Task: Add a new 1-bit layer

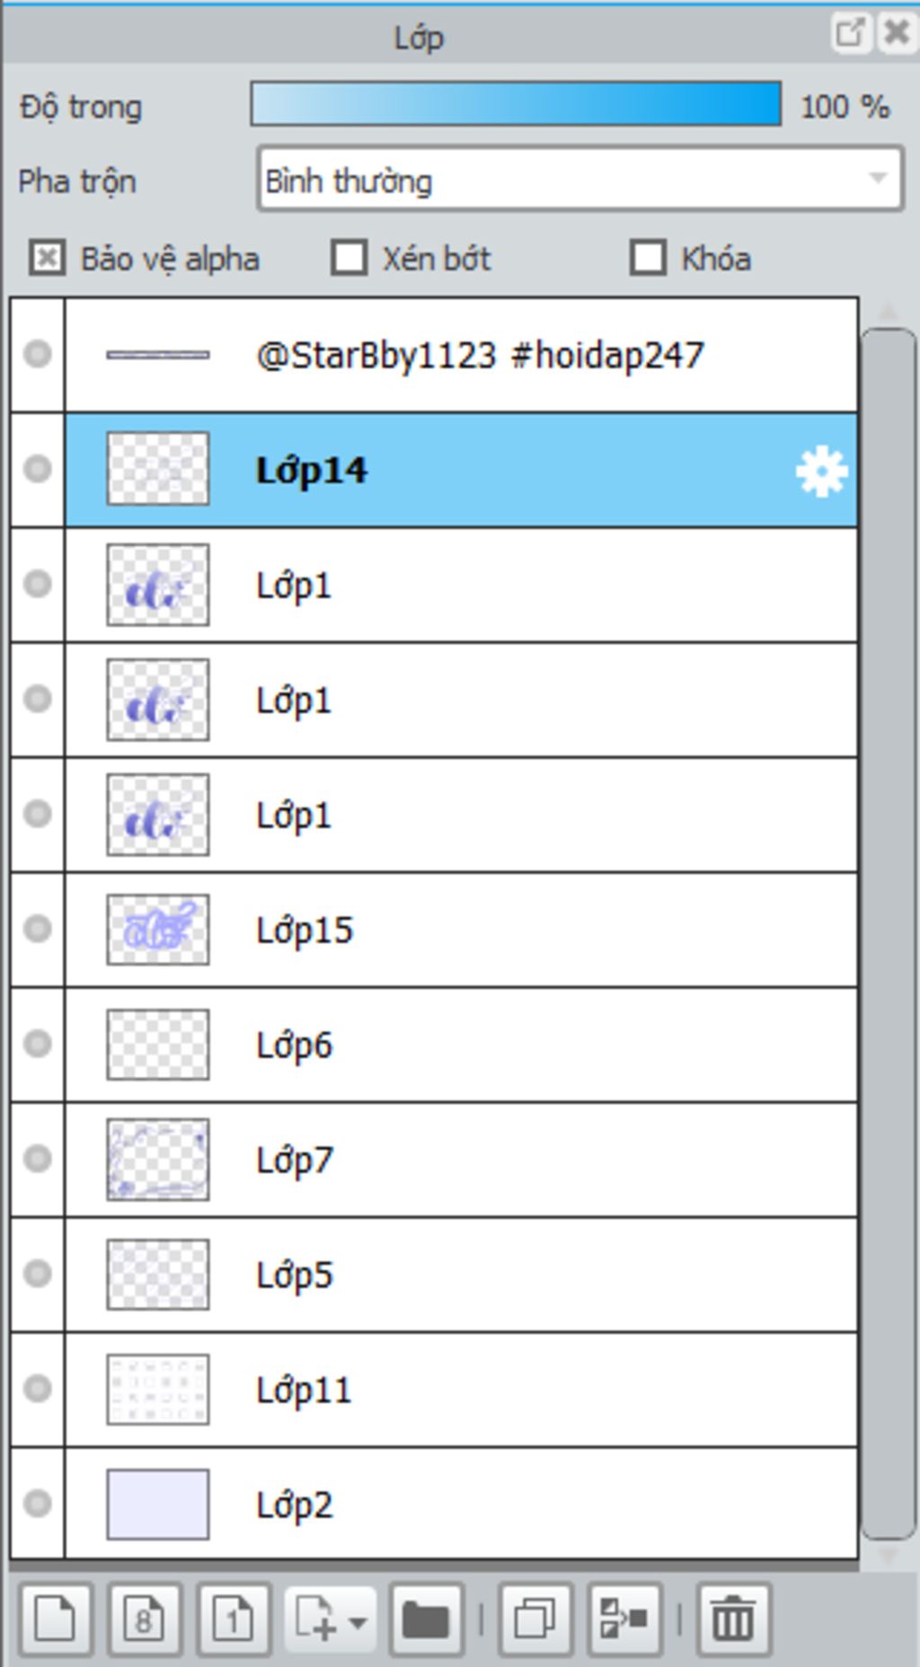Action: pyautogui.click(x=234, y=1620)
